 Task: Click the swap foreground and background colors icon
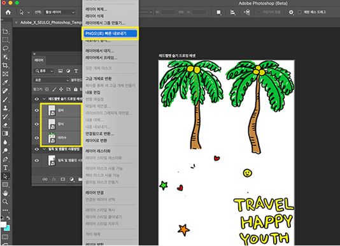(x=8, y=218)
